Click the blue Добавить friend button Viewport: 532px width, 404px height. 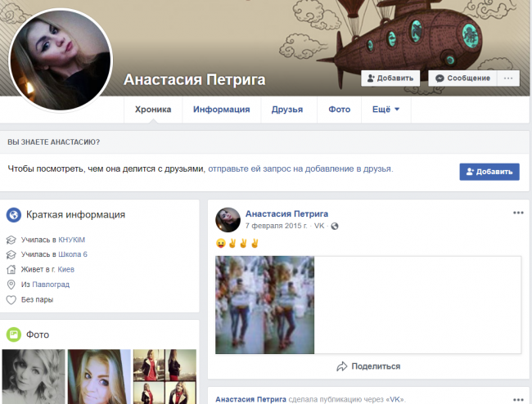[x=489, y=172]
